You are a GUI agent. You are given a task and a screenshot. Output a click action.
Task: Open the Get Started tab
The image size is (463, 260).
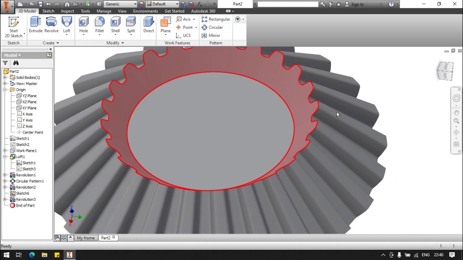point(175,11)
